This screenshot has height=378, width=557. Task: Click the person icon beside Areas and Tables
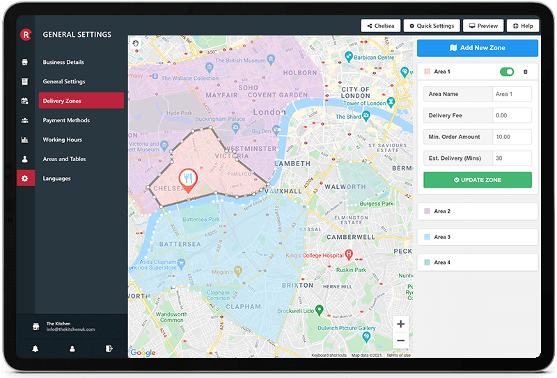(25, 159)
